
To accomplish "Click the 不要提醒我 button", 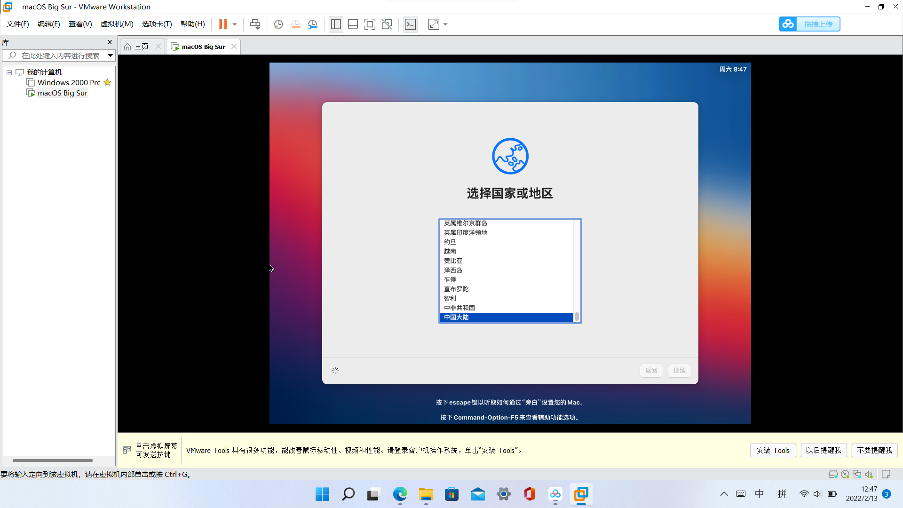I will 874,450.
